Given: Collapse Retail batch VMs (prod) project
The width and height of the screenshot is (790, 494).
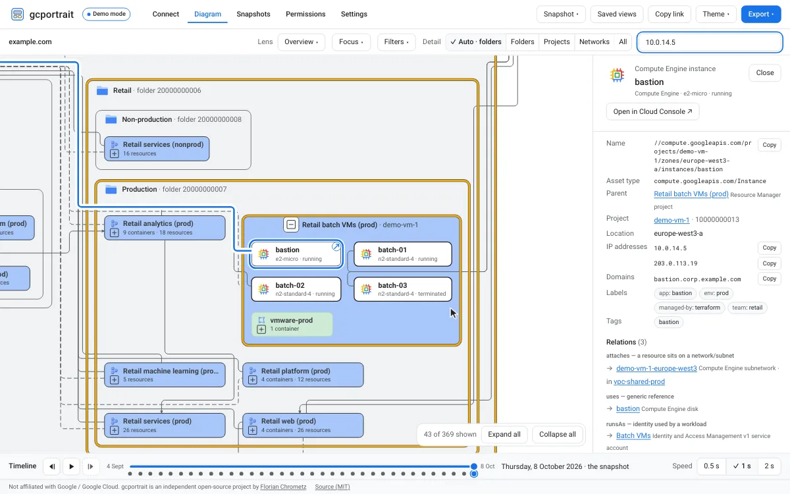Looking at the screenshot, I should (291, 225).
